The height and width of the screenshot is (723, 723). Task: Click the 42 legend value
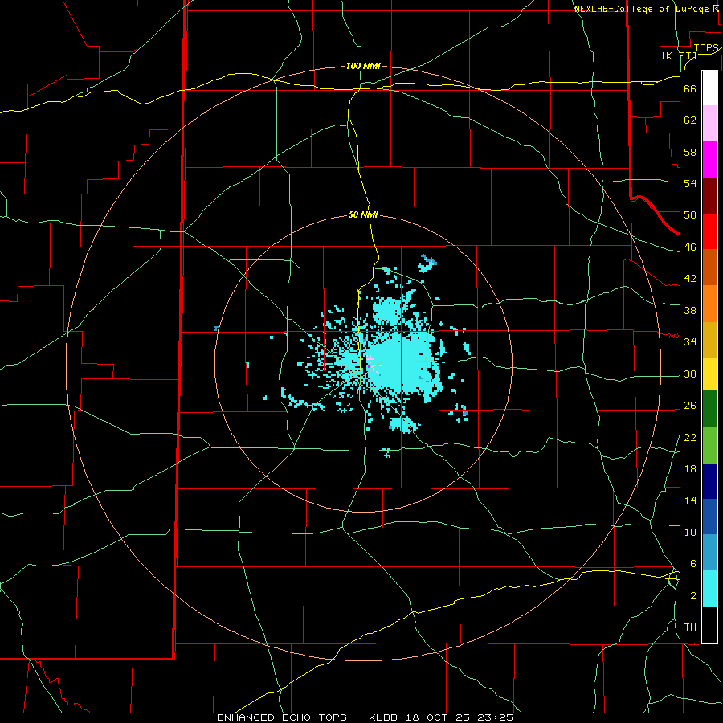coord(690,279)
